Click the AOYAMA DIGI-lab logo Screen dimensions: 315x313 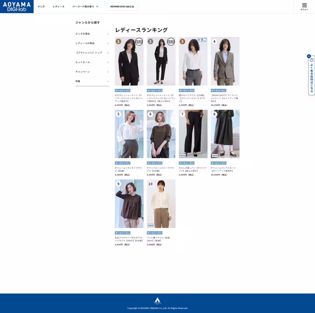[17, 7]
